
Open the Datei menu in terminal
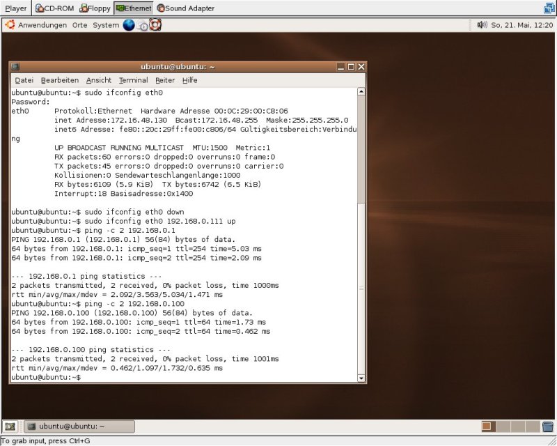tap(24, 80)
